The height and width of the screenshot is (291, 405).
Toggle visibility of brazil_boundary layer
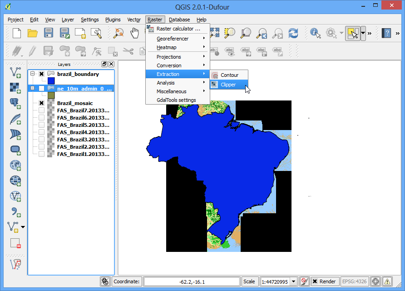tap(41, 74)
